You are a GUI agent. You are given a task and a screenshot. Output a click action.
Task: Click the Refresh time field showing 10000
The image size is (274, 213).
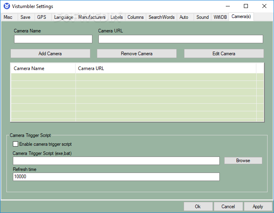116,177
